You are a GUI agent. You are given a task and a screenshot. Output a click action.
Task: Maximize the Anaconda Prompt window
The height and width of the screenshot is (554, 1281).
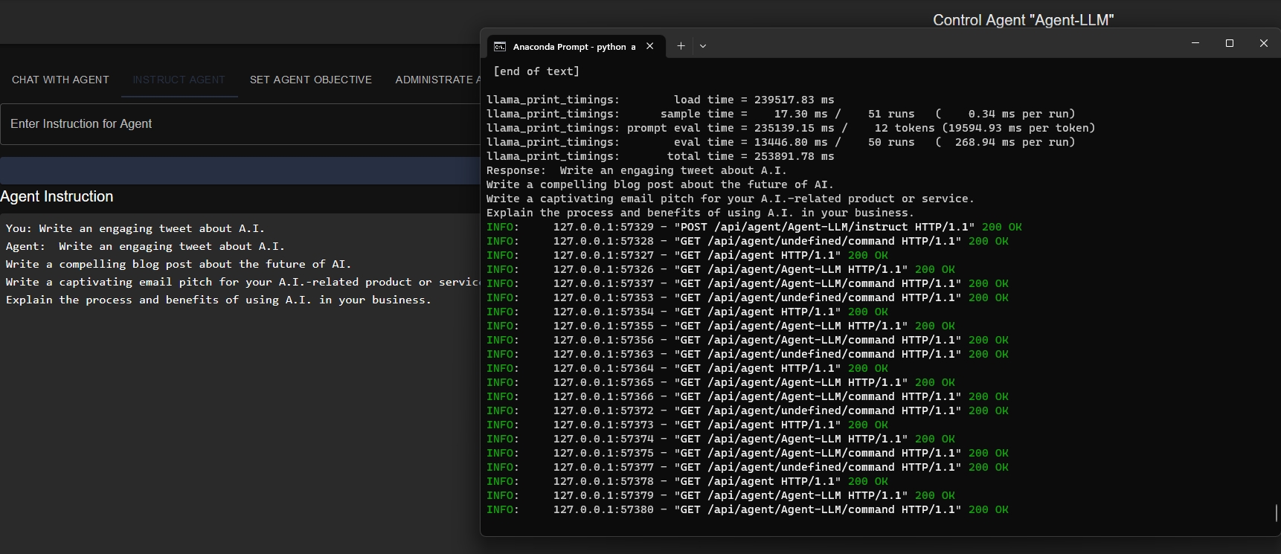coord(1230,43)
